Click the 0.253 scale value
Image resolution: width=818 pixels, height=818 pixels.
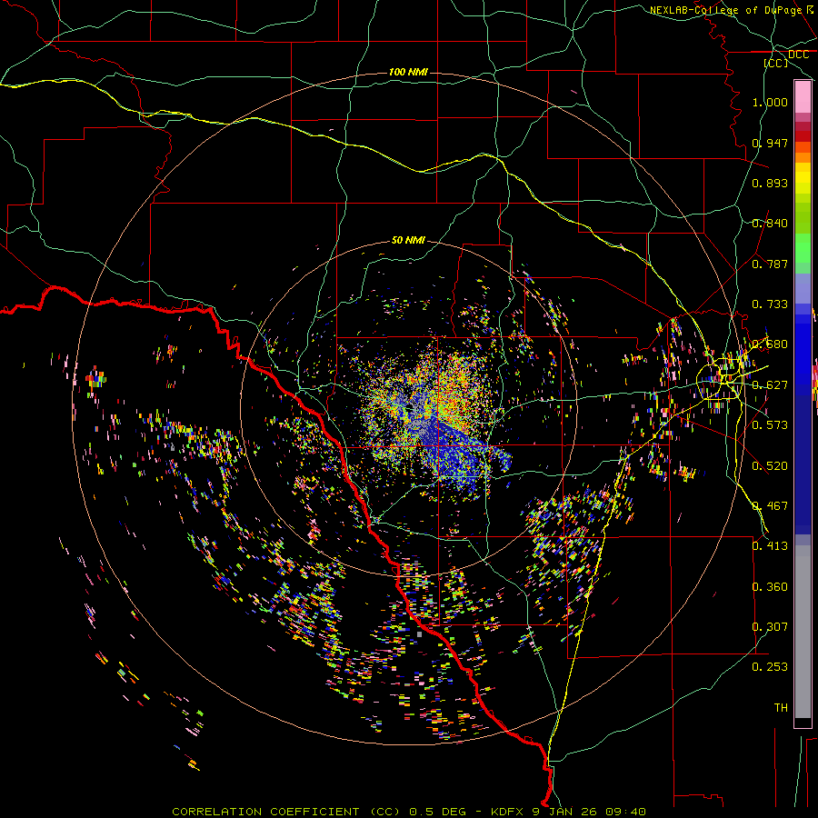pos(770,667)
